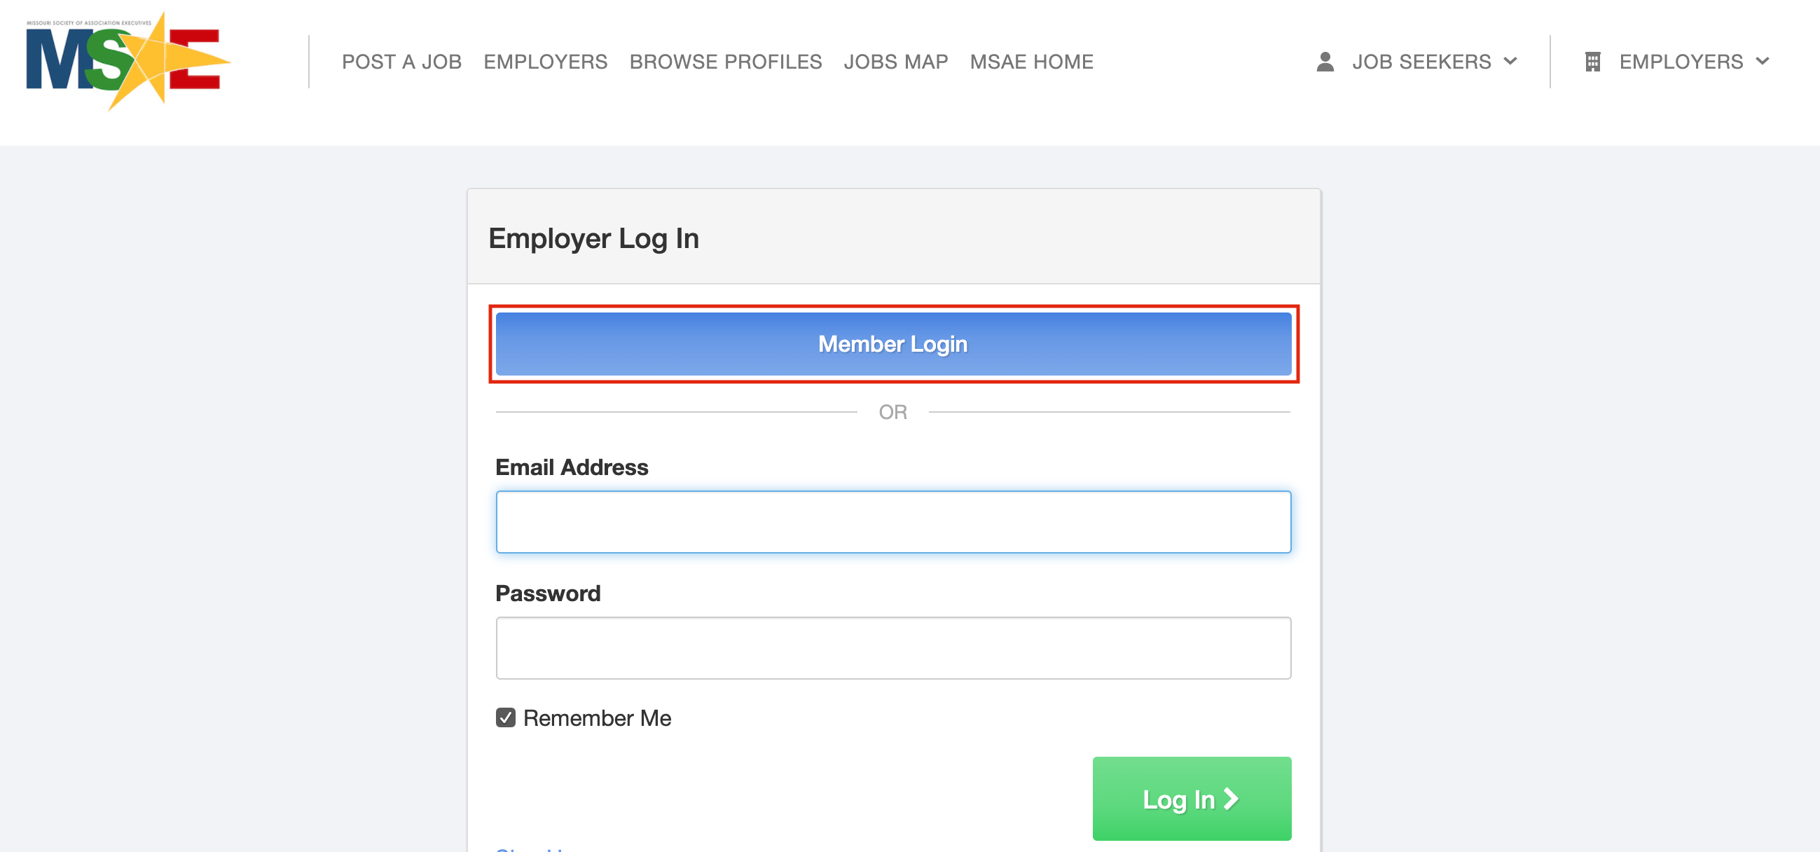This screenshot has width=1820, height=852.
Task: Click the Employers building icon
Action: coord(1592,62)
